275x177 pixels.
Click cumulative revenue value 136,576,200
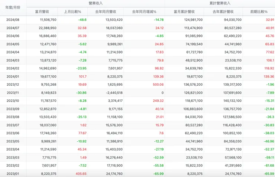pyautogui.click(x=193, y=85)
